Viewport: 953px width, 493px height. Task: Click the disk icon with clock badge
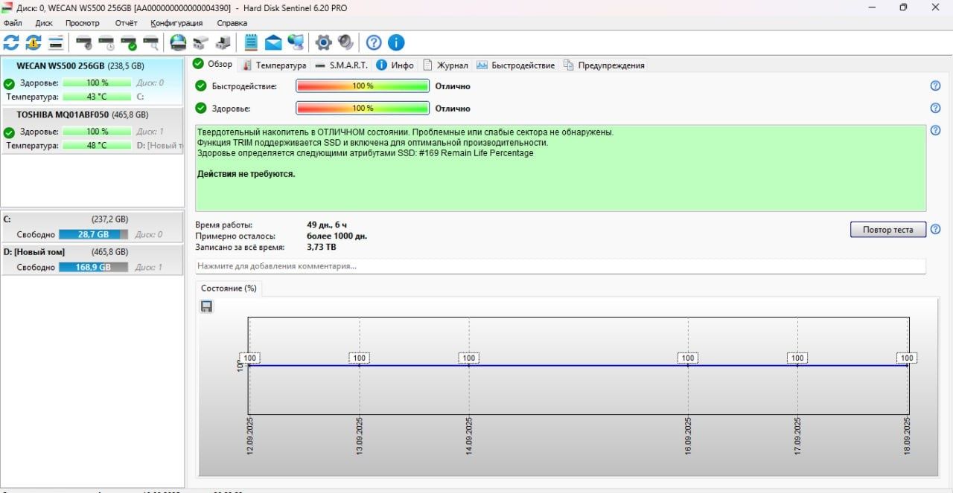click(x=106, y=42)
